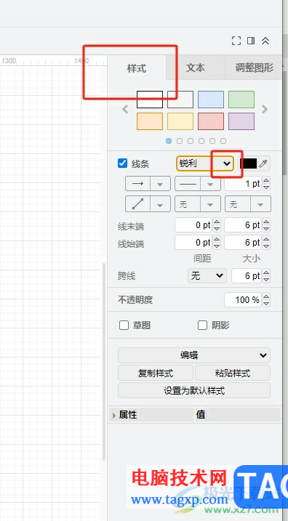
Task: Apply the purple style swatch
Action: pos(241,121)
